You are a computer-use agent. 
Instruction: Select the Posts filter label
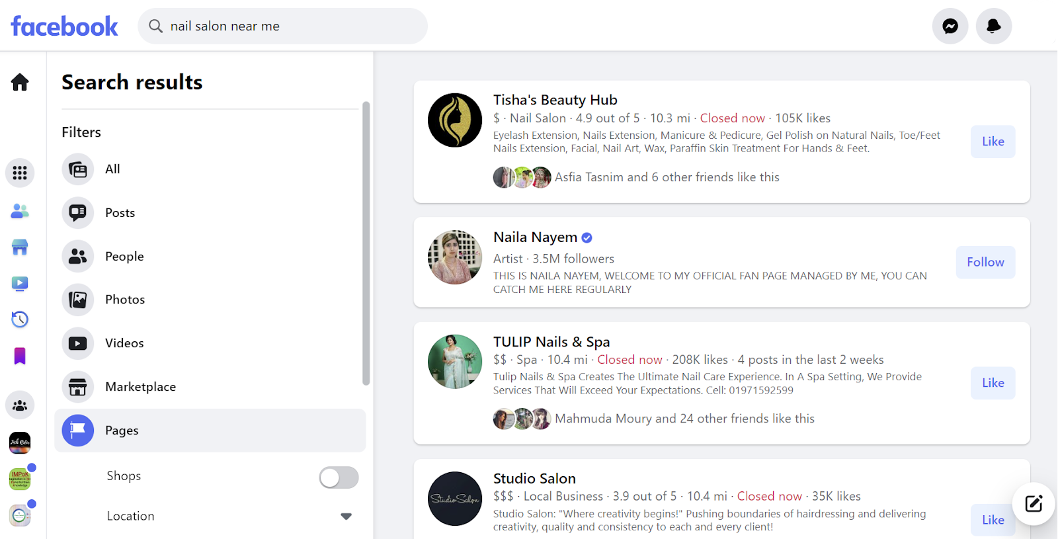(120, 213)
